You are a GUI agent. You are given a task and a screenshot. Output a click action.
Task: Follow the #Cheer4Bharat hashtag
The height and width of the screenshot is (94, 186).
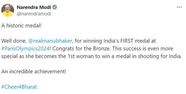pos(19,87)
